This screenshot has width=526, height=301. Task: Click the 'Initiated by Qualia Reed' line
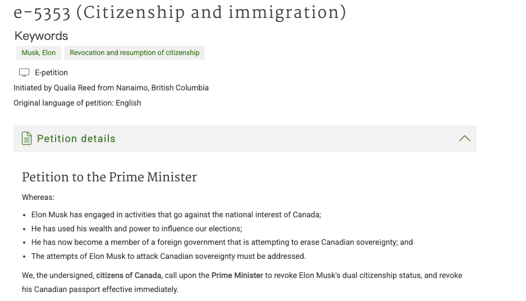[x=111, y=88]
